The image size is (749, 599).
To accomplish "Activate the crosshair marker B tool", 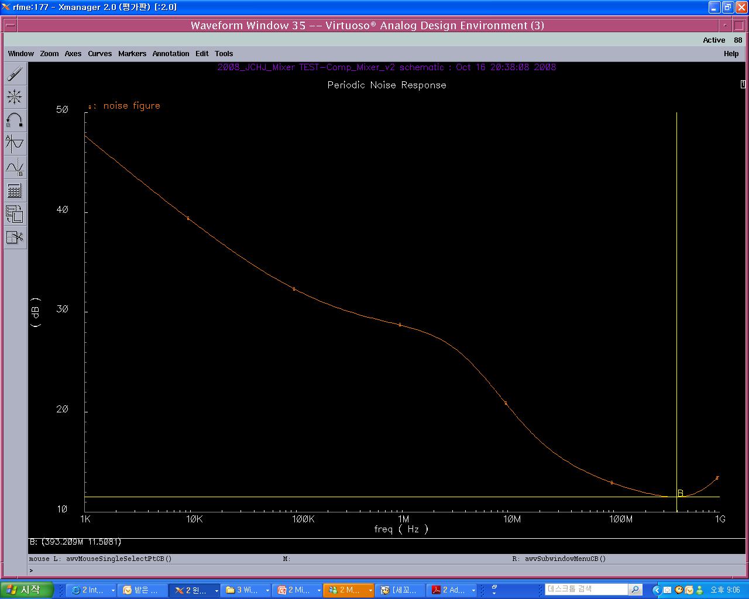I will point(15,168).
